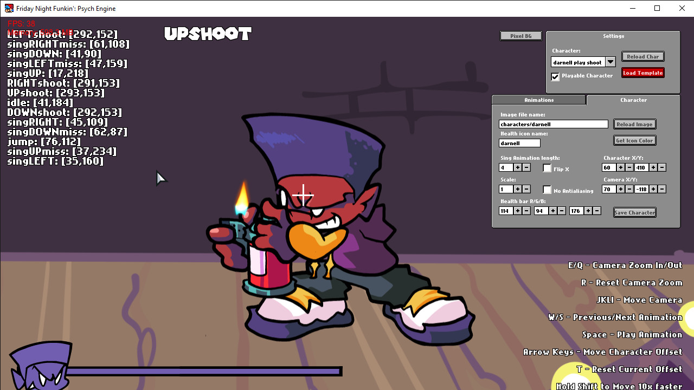Viewport: 694px width, 390px height.
Task: Switch to the Animations tab
Action: click(539, 100)
